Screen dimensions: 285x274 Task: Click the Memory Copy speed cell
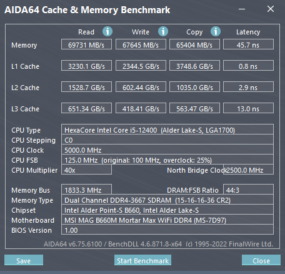pyautogui.click(x=194, y=44)
